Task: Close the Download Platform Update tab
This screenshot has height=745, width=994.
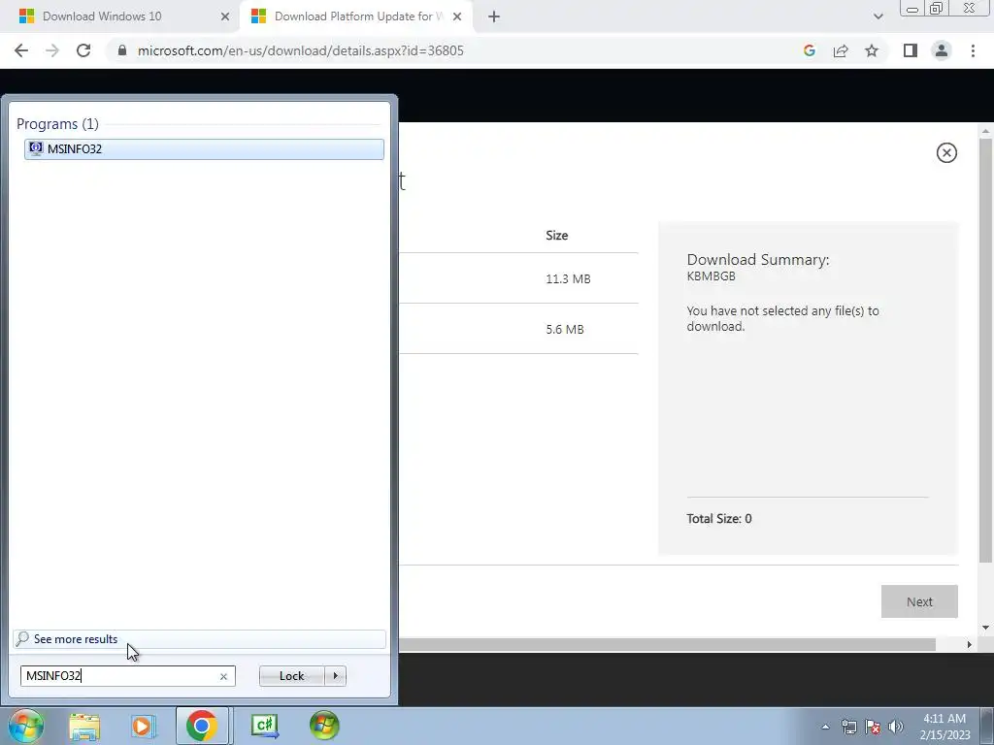Action: 457,17
